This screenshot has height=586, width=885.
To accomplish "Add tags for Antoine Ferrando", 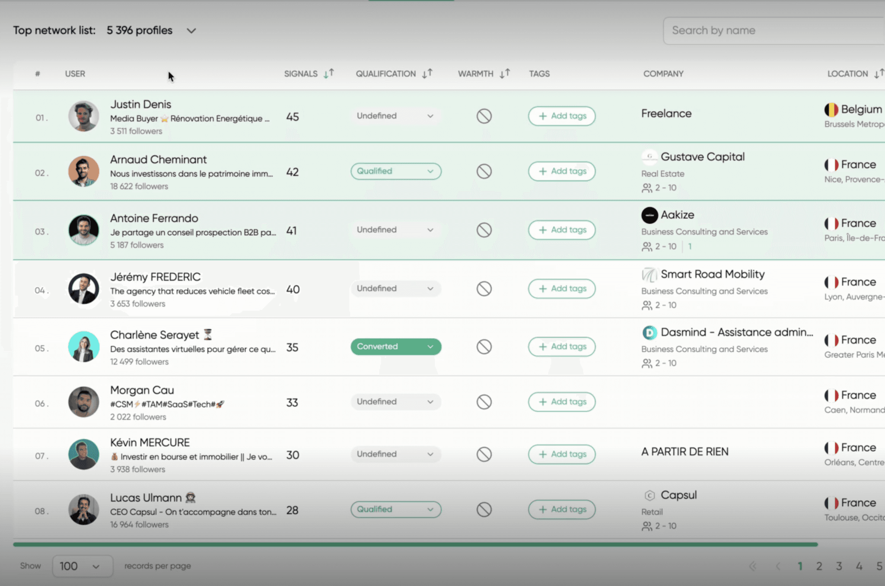I will [562, 230].
